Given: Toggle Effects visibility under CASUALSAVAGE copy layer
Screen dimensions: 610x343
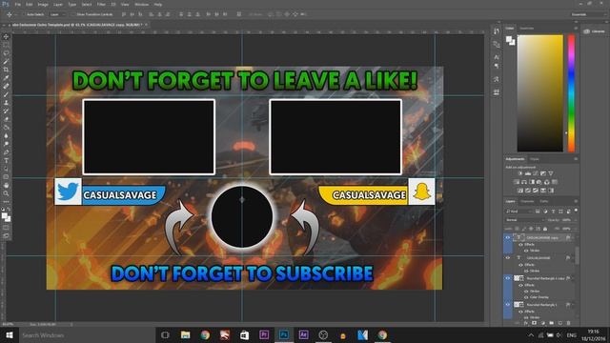Looking at the screenshot, I should [521, 245].
